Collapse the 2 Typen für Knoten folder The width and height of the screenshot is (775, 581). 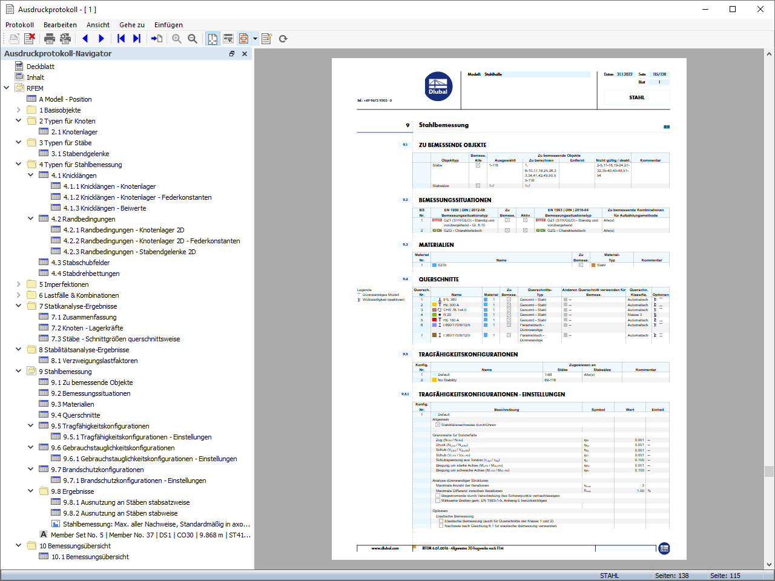(x=19, y=120)
